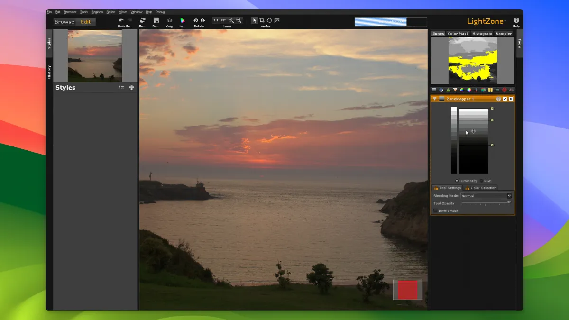Open the Blending Mode dropdown
Screen dimensions: 569x320
point(486,196)
